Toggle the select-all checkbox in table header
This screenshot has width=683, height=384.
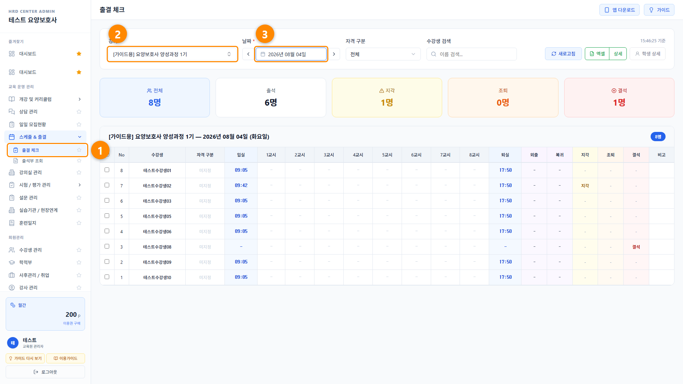click(x=107, y=155)
